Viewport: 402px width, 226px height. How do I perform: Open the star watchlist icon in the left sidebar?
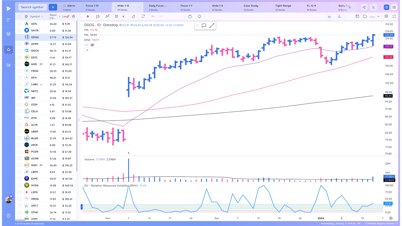coord(9,50)
